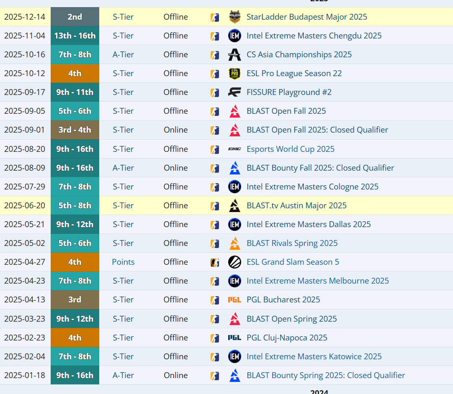The width and height of the screenshot is (453, 394).
Task: Open ESL Pro League Season 22 link
Action: coord(294,73)
